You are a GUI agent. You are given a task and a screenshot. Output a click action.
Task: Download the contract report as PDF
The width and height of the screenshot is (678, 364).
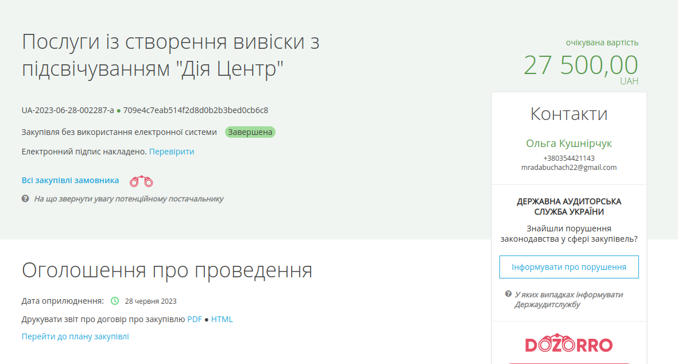[x=195, y=319]
